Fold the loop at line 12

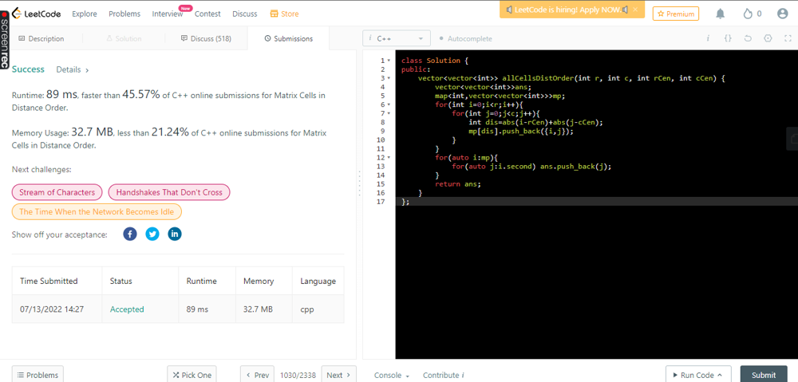(x=389, y=158)
